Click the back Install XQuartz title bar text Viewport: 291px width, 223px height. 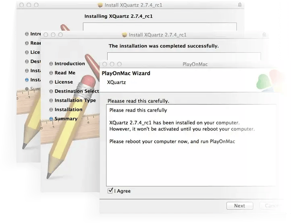pos(133,5)
